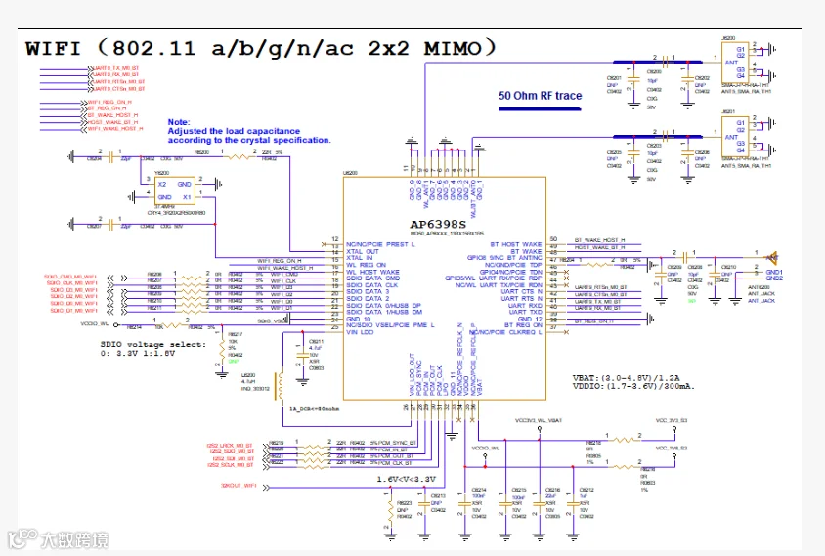Click the blue "Note:" heading

[x=179, y=122]
